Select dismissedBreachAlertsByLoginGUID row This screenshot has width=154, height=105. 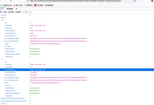[x=77, y=101]
